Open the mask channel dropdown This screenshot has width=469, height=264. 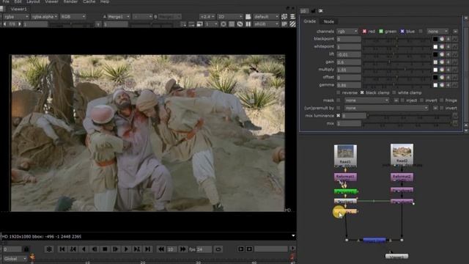pos(366,100)
